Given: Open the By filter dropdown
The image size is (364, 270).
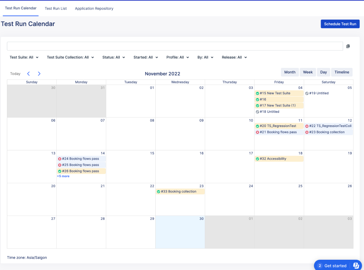Looking at the screenshot, I should (206, 57).
